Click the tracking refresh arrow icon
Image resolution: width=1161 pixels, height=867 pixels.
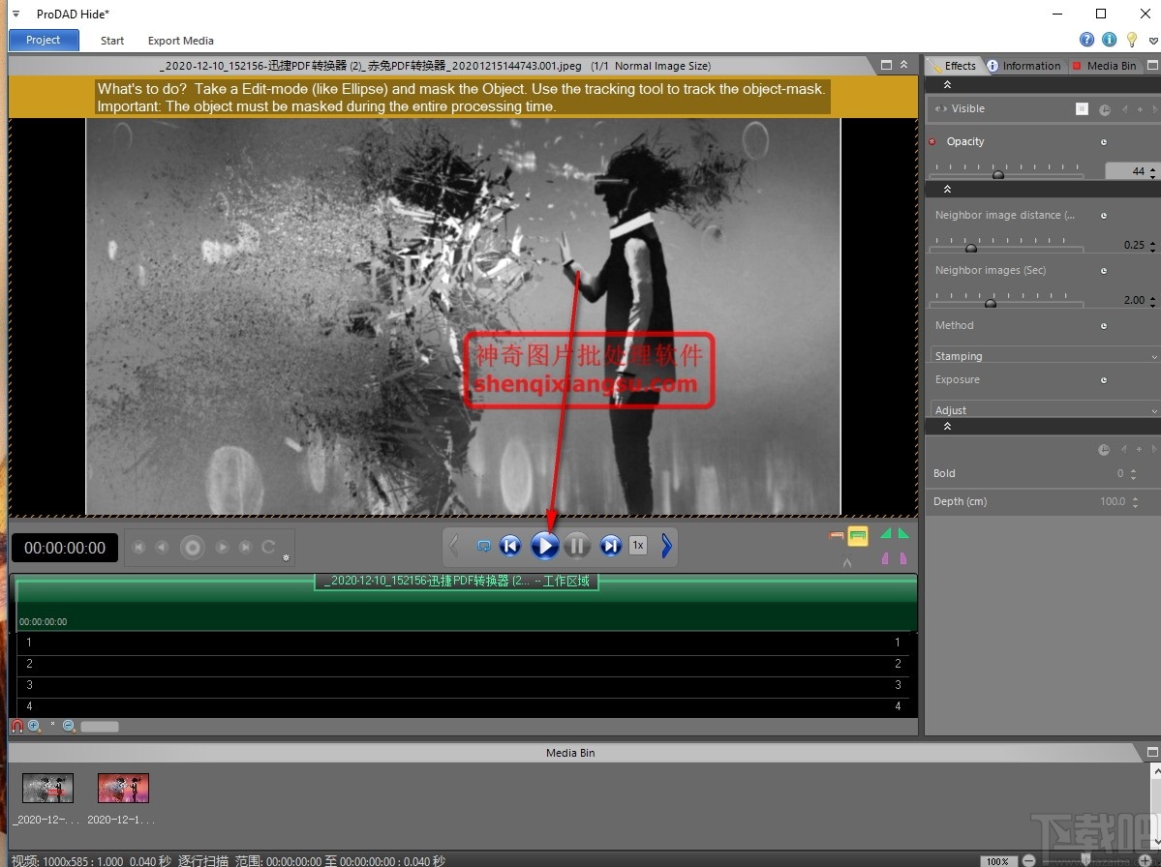268,547
